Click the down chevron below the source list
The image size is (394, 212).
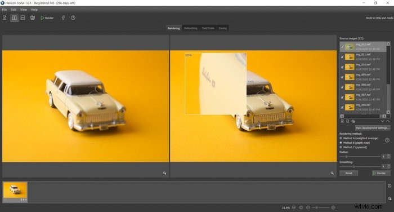(x=382, y=121)
